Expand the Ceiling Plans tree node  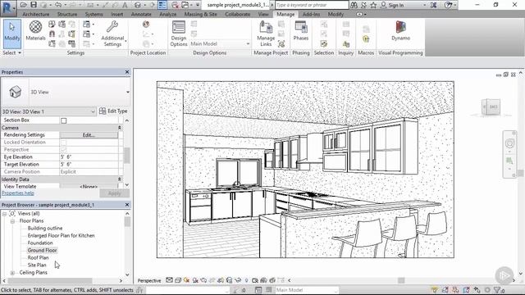[x=12, y=273]
